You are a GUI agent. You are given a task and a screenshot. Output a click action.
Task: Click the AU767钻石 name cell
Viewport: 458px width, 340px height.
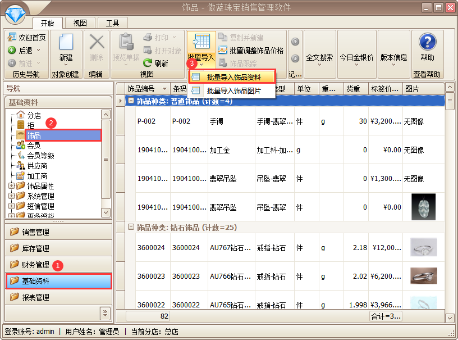point(231,248)
